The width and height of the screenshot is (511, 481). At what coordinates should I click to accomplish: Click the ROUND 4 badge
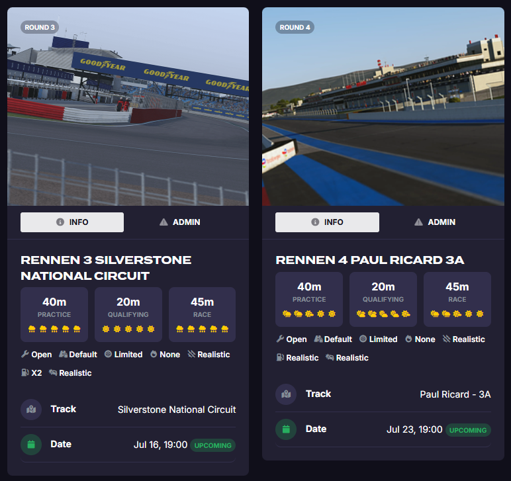click(x=295, y=27)
